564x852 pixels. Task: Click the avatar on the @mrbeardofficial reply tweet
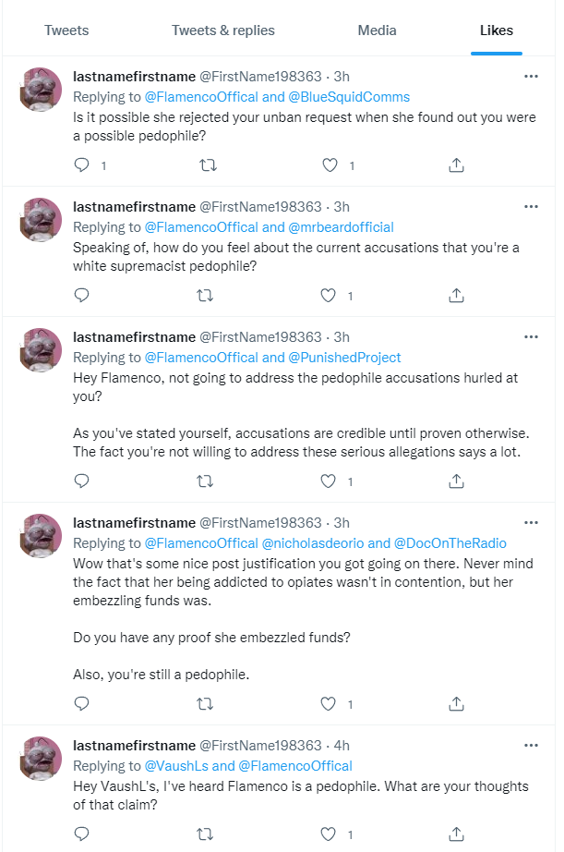41,220
